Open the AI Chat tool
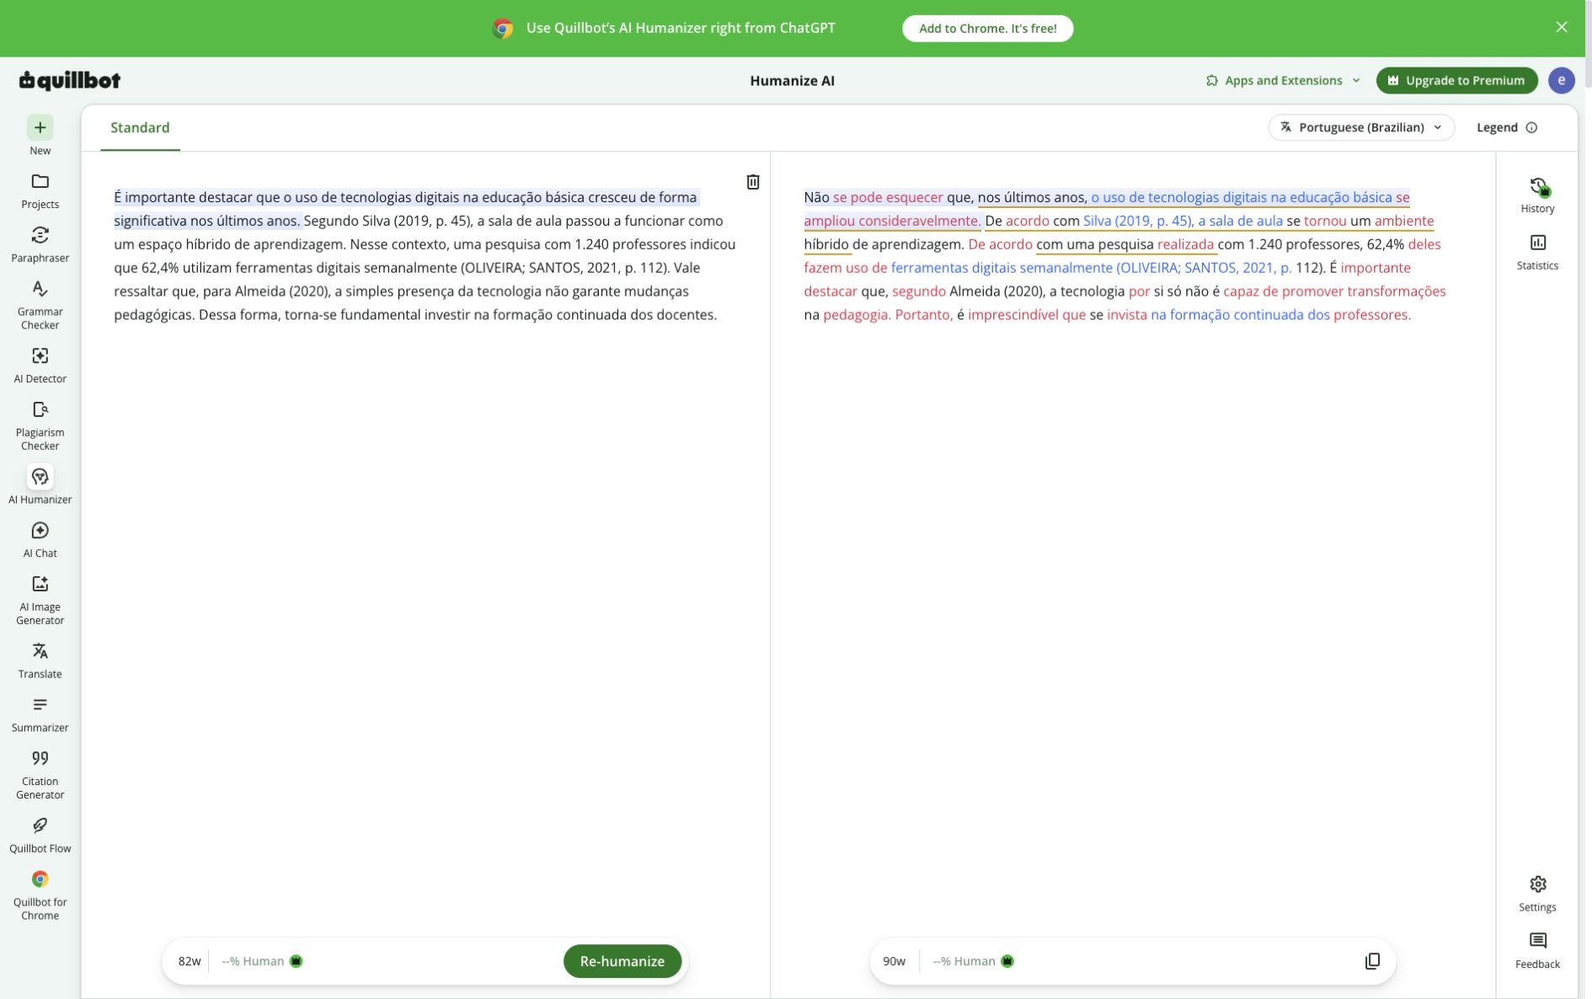Image resolution: width=1592 pixels, height=999 pixels. [40, 539]
